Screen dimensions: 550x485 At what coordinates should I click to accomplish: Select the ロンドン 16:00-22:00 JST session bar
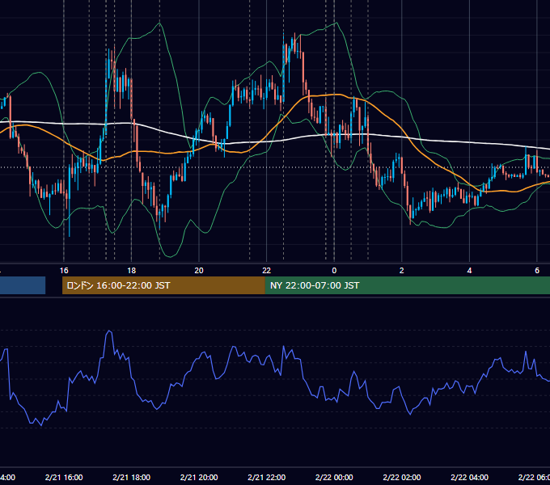pyautogui.click(x=163, y=285)
